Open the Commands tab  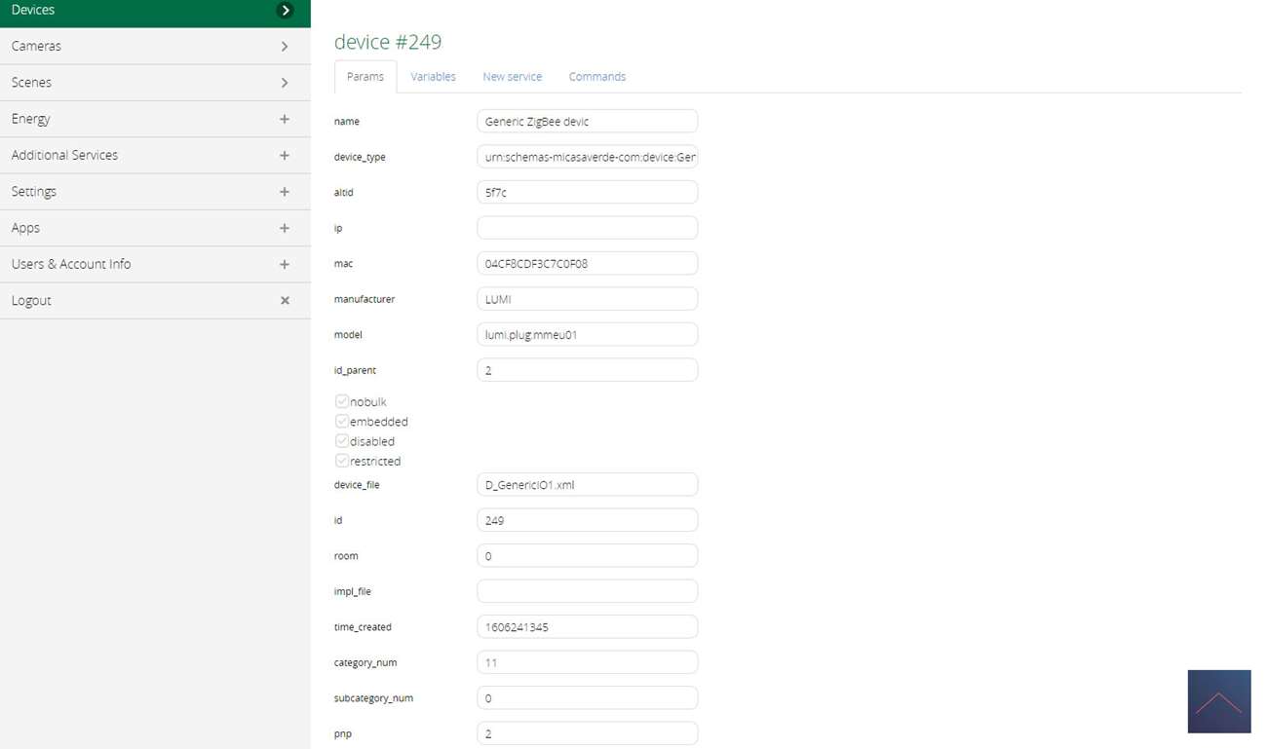pyautogui.click(x=596, y=77)
